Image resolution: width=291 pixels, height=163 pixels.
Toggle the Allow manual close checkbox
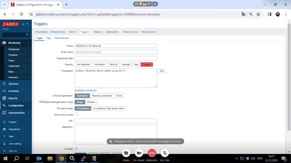tap(76, 115)
